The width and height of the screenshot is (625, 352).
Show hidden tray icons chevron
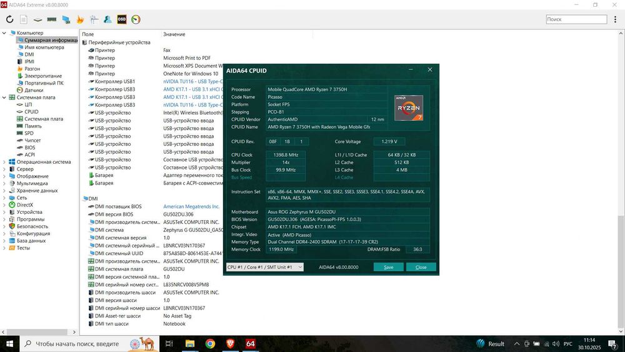click(x=517, y=344)
